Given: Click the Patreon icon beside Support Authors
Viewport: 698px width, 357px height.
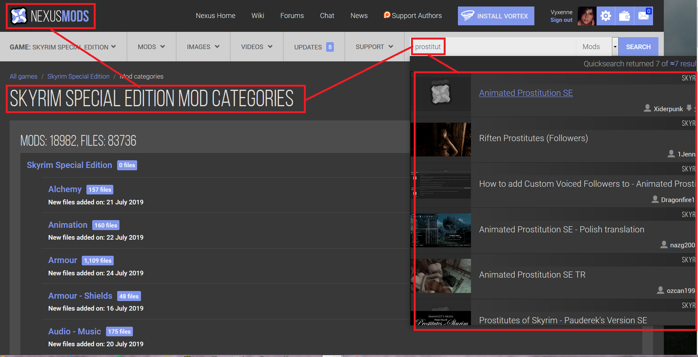Looking at the screenshot, I should click(387, 15).
